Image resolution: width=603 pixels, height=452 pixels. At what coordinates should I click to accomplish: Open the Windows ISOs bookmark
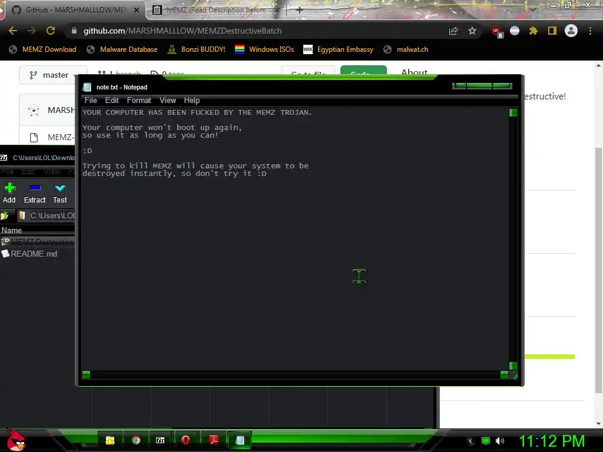click(264, 49)
